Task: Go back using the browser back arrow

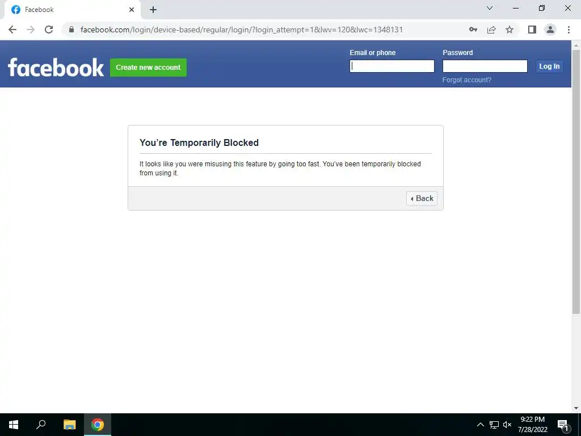Action: [12, 30]
